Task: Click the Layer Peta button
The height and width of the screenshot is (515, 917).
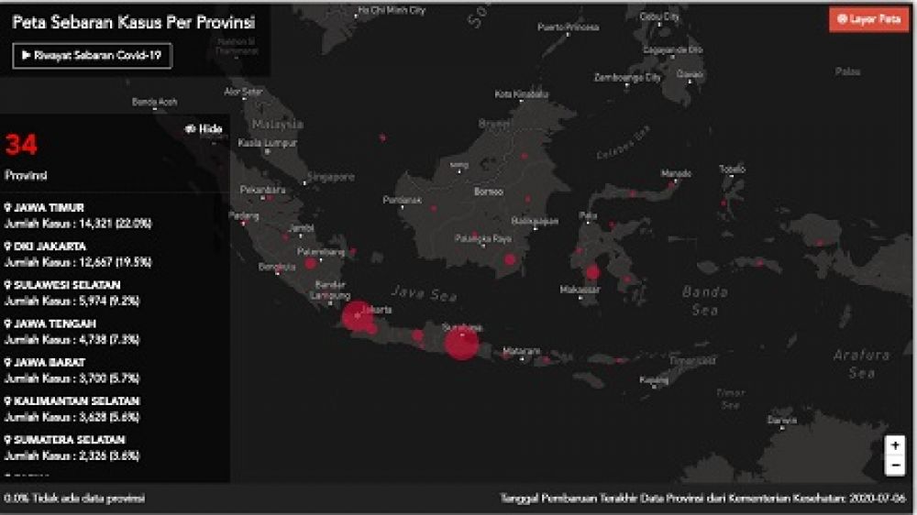Action: click(867, 19)
